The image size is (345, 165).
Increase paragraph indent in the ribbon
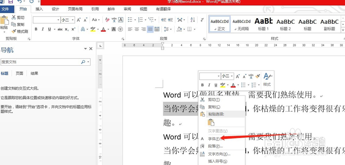(x=170, y=20)
